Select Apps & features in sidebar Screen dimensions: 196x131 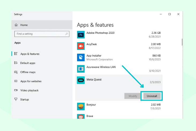30,54
